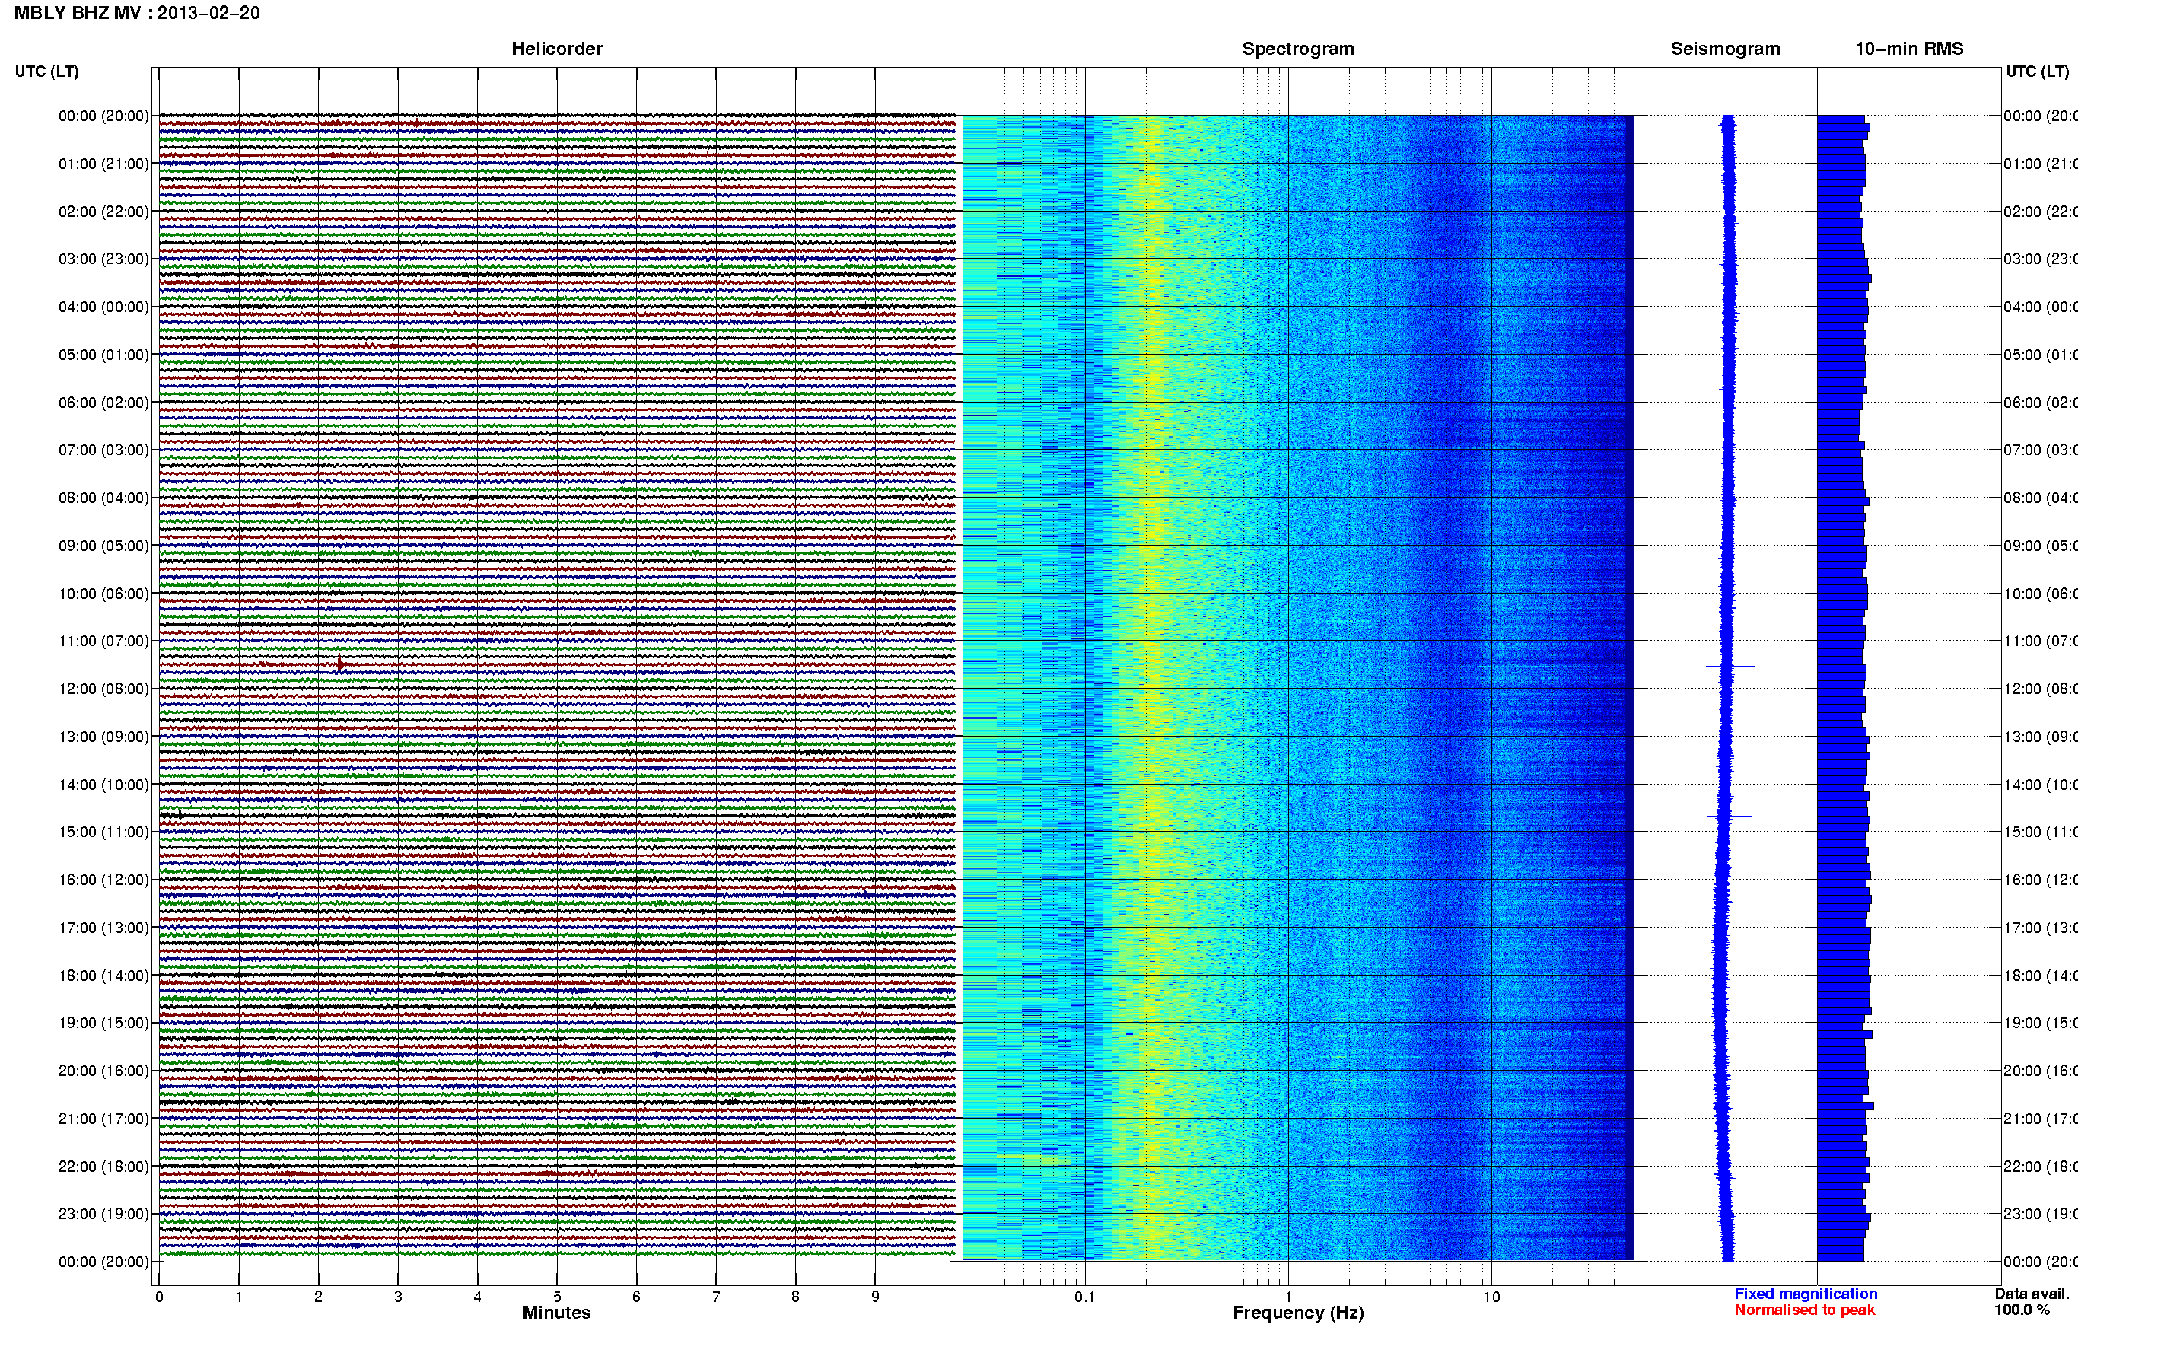2164x1353 pixels.
Task: Click left time label '23:00 (19:00)'
Action: (103, 1214)
